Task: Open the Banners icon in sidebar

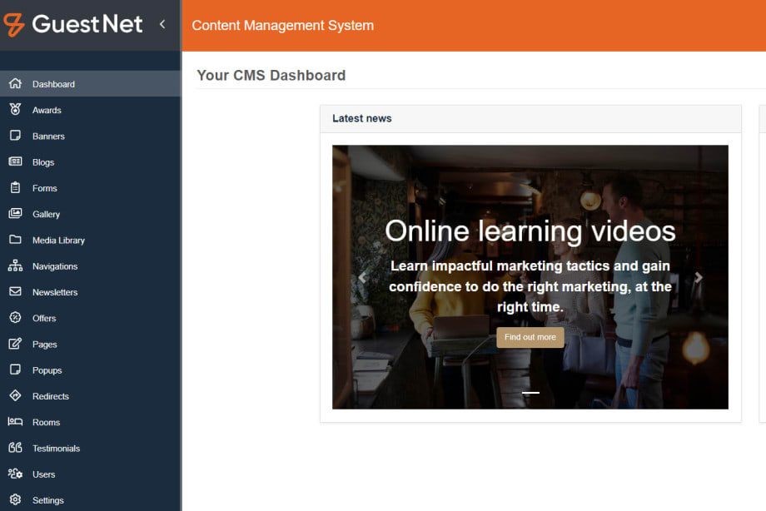Action: pyautogui.click(x=17, y=136)
